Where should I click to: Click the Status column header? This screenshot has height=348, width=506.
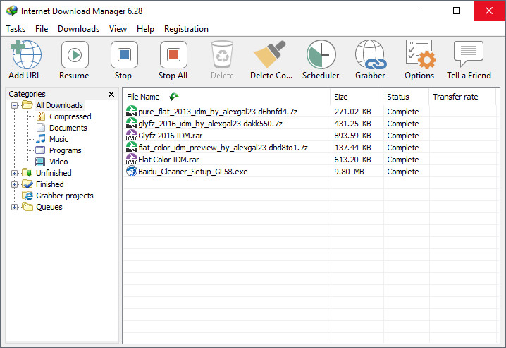pyautogui.click(x=405, y=97)
